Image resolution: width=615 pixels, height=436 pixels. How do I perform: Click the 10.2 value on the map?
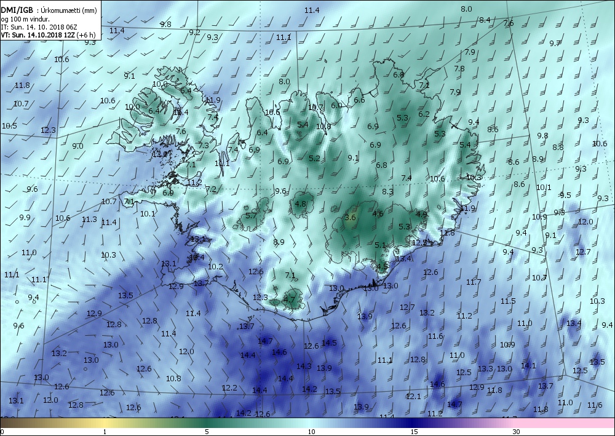click(215, 267)
